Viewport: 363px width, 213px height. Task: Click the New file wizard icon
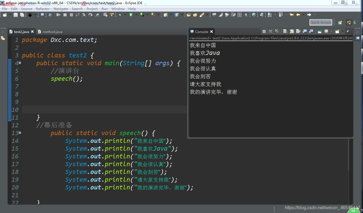tap(4, 15)
